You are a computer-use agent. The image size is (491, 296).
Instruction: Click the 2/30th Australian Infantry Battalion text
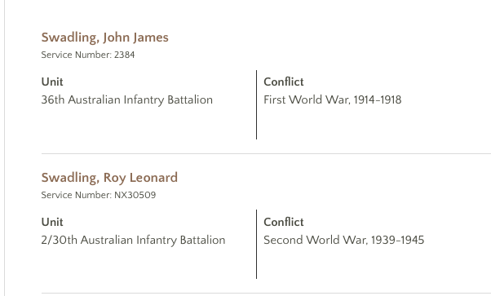pyautogui.click(x=133, y=241)
